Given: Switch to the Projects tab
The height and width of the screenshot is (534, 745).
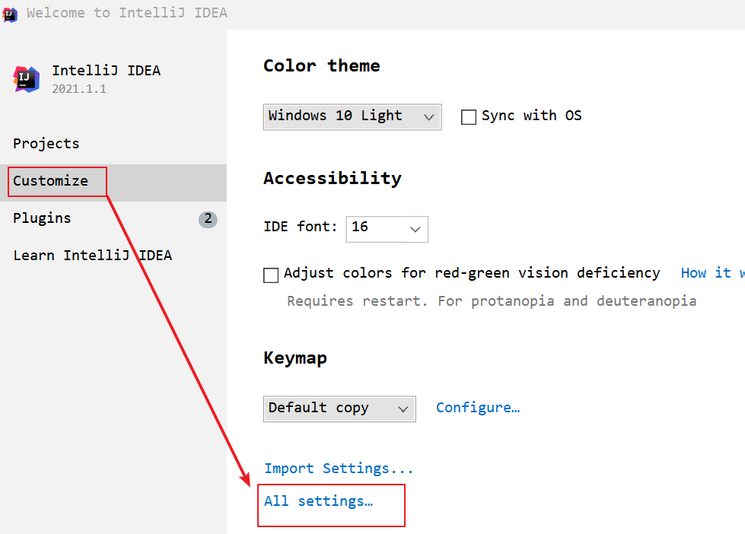Looking at the screenshot, I should (x=46, y=144).
